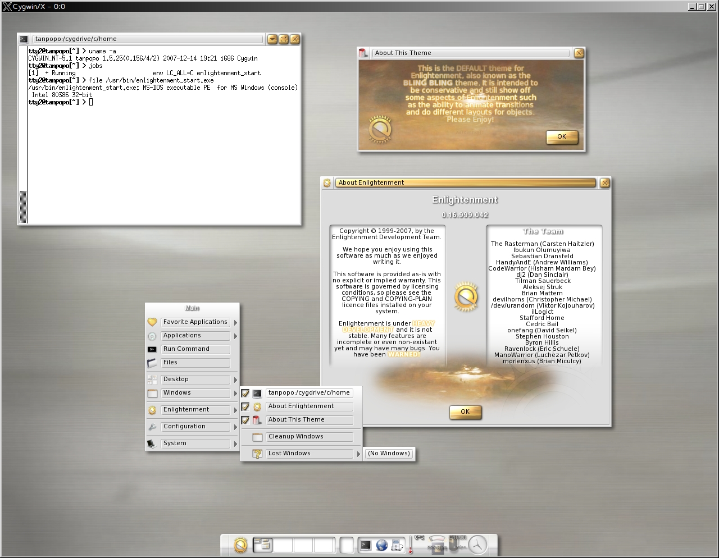Click the window icon beside Cleanup Windows
719x558 pixels.
(257, 437)
